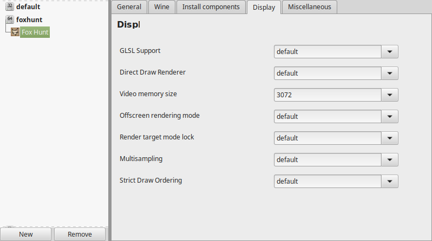Go to the Miscellaneous tab
Screen dimensions: 432x241
pos(310,7)
